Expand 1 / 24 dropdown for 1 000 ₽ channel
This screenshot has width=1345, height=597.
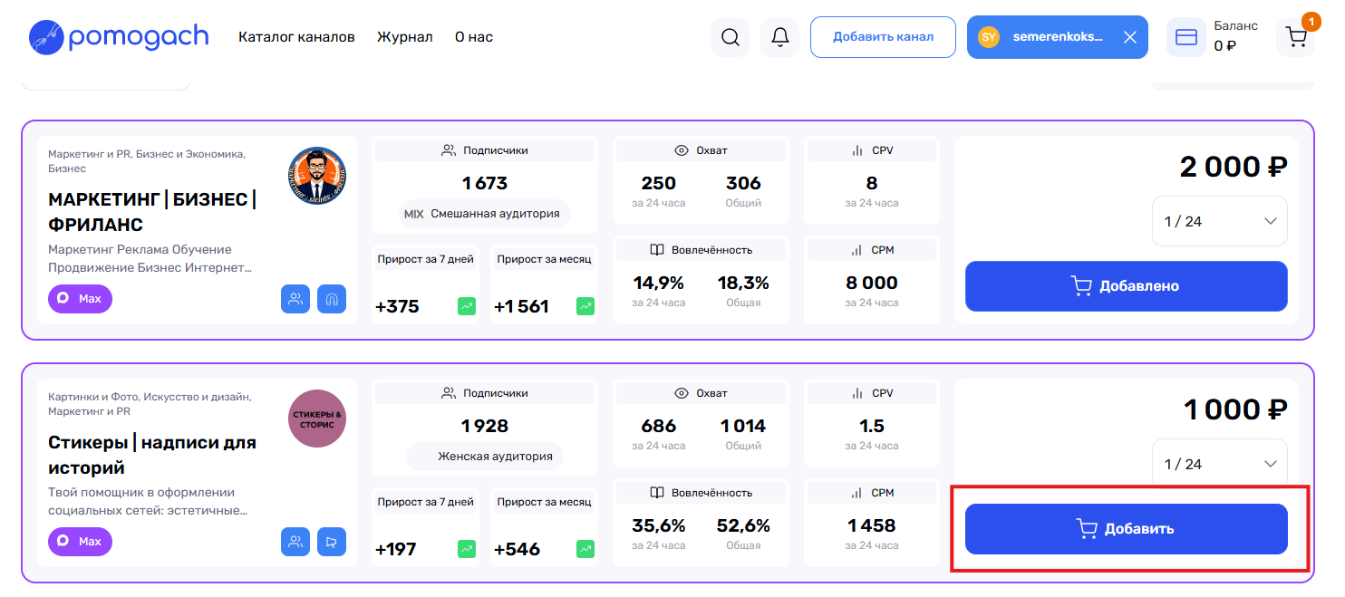coord(1219,464)
